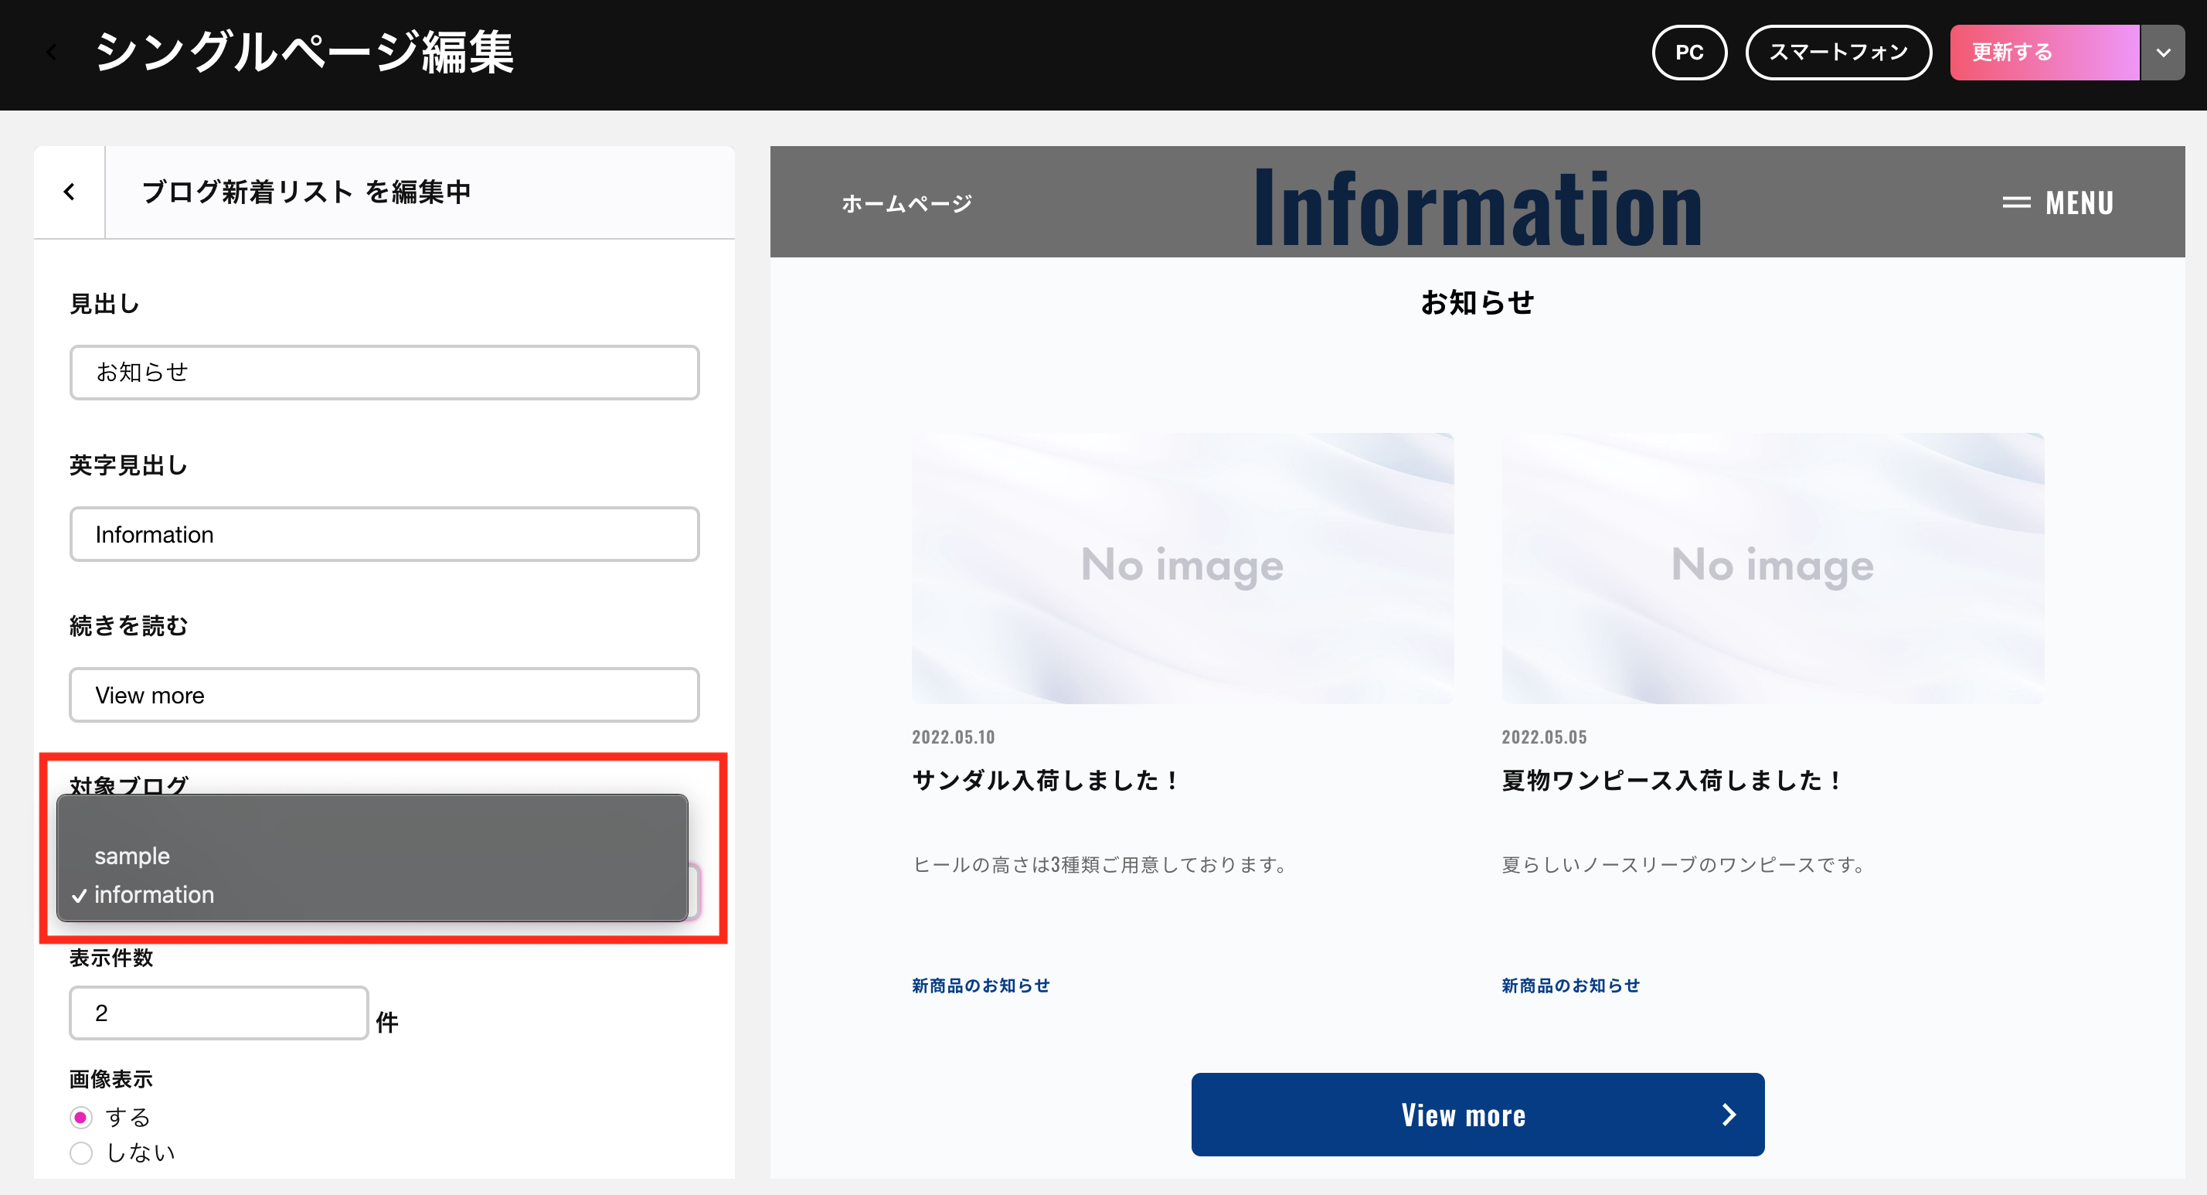Select sample in the 対象ブログ dropdown
The height and width of the screenshot is (1195, 2207).
[372, 856]
